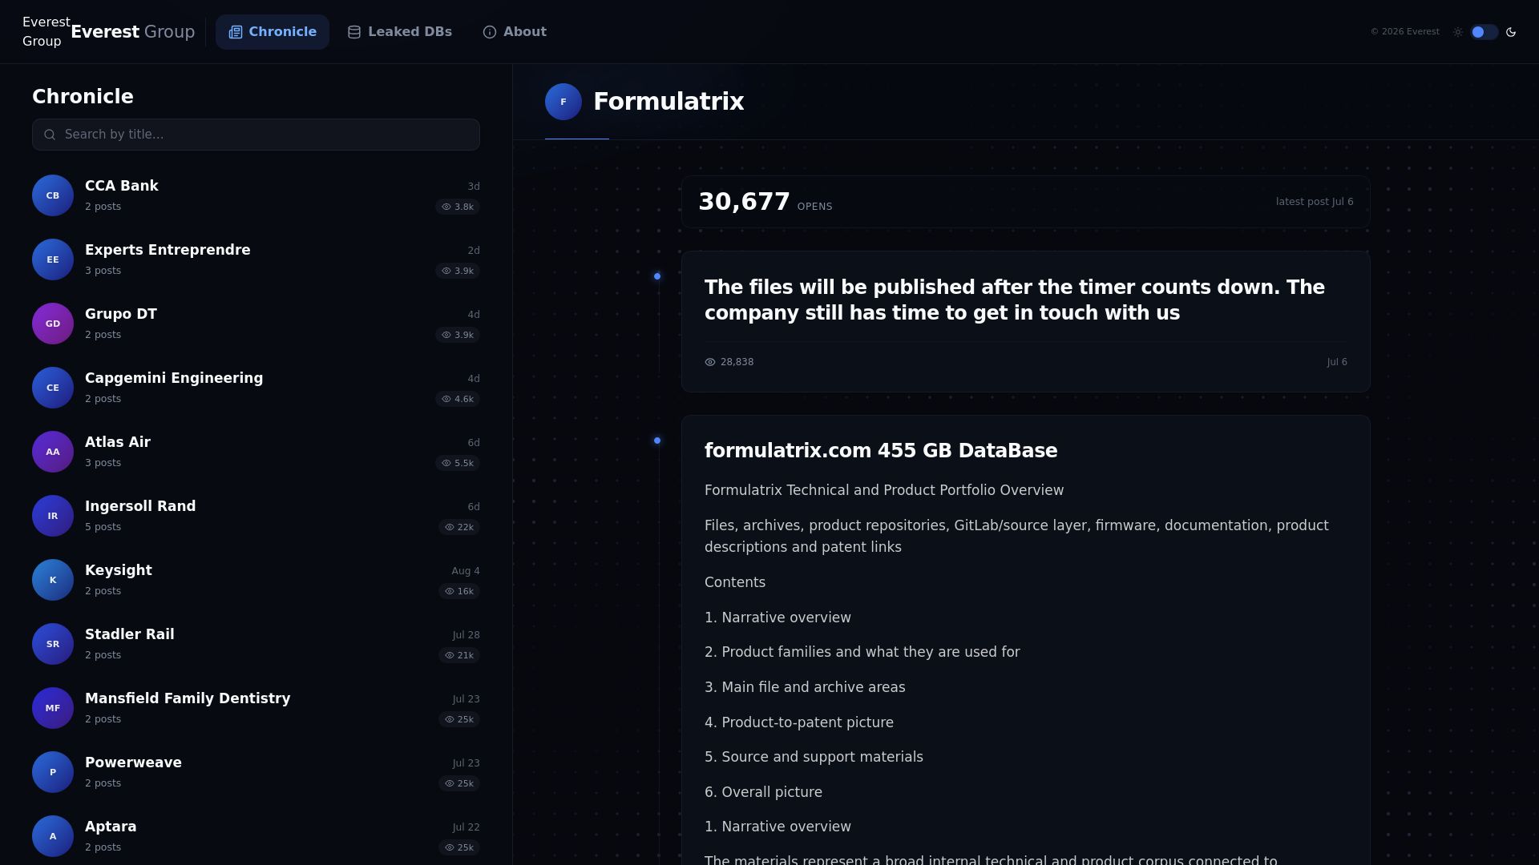The height and width of the screenshot is (865, 1539).
Task: Click the 5.5k views badge on Atlas Air
Action: [458, 463]
